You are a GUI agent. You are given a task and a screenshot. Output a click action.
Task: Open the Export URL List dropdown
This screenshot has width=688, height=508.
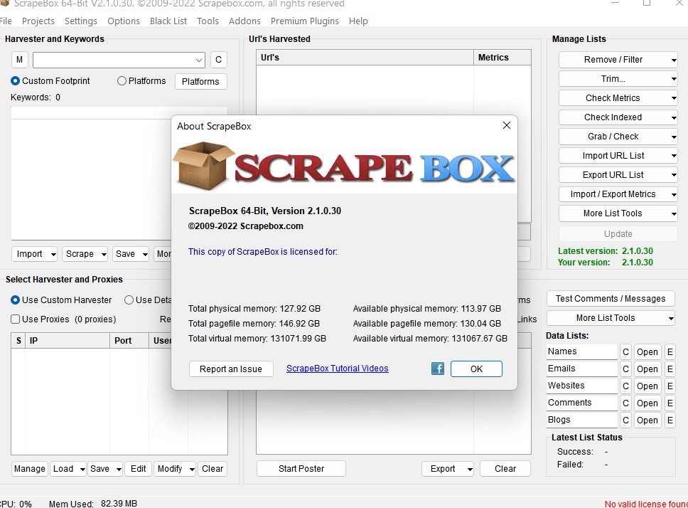[x=618, y=175]
